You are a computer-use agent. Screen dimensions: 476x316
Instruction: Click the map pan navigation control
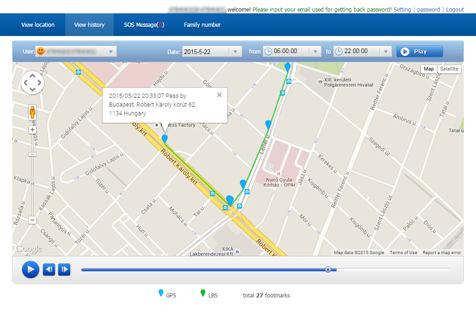[x=32, y=83]
